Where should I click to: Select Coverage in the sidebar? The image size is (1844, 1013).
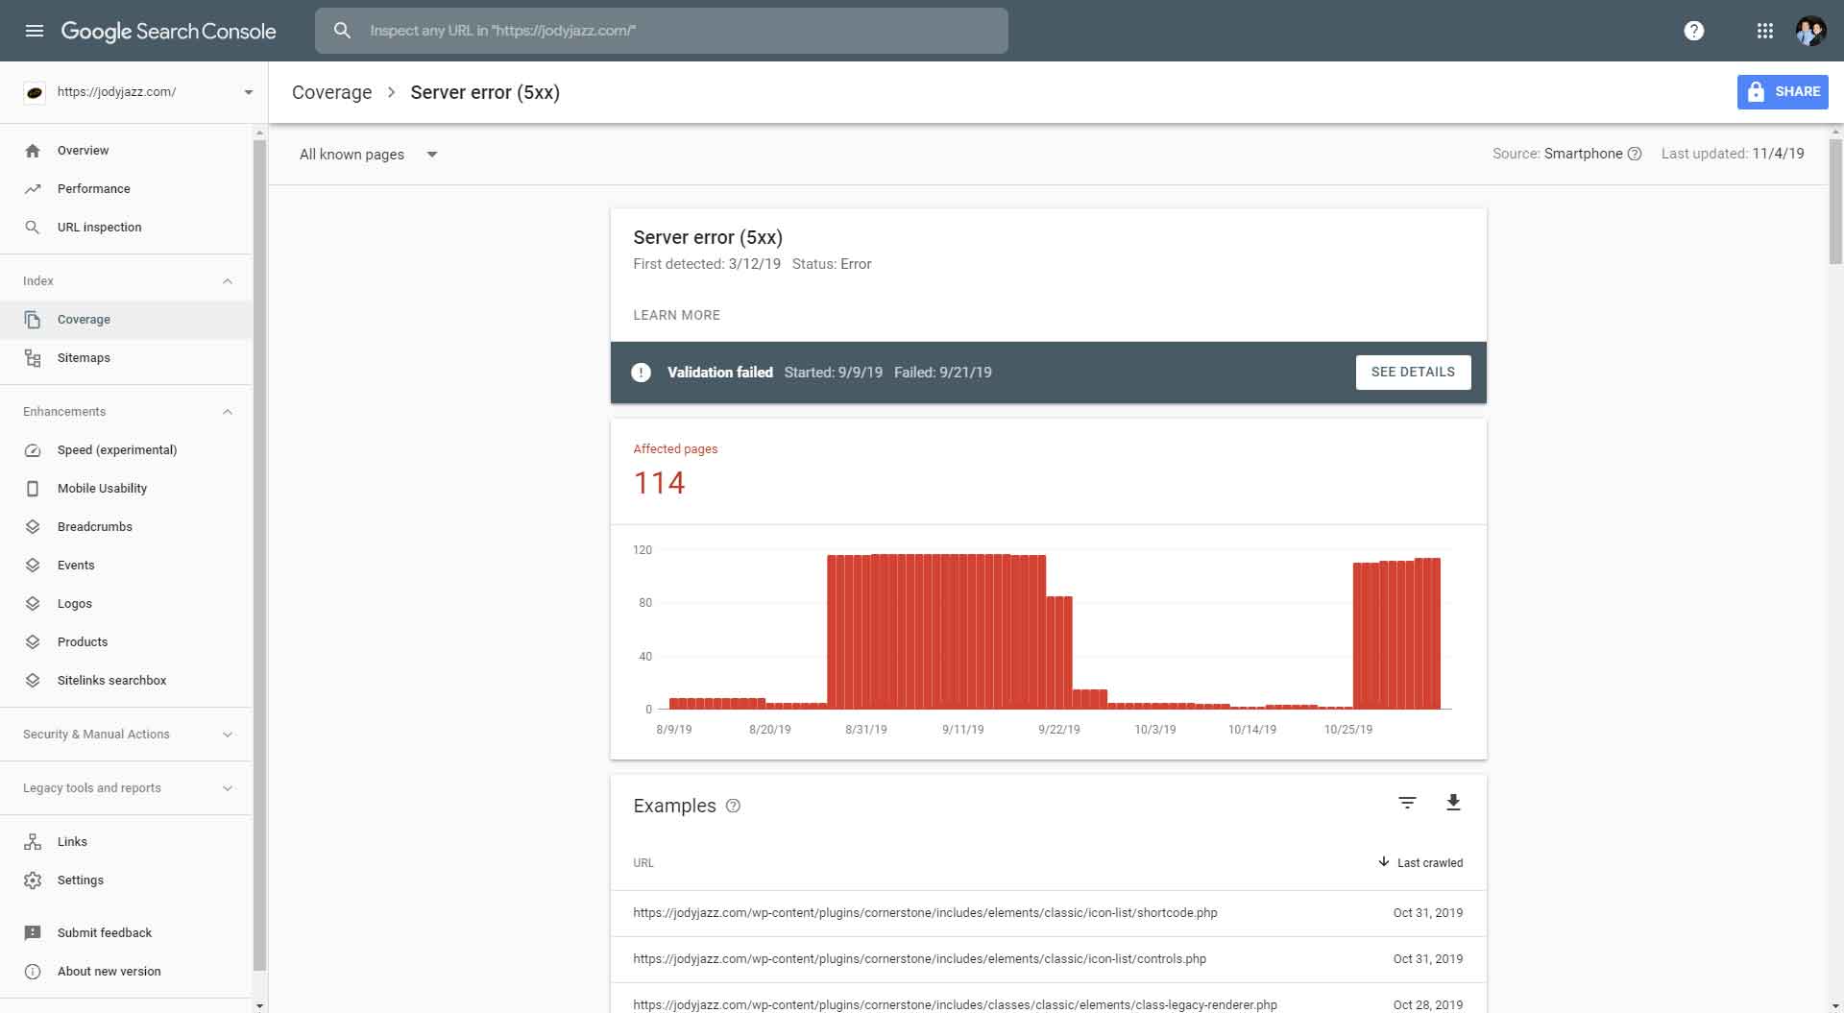click(x=126, y=320)
